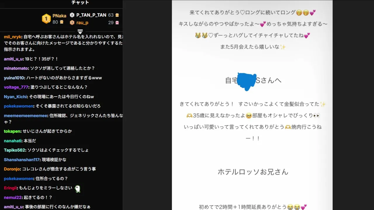
Task: Click username meemeemeemeemee in chat
Action: point(26,116)
